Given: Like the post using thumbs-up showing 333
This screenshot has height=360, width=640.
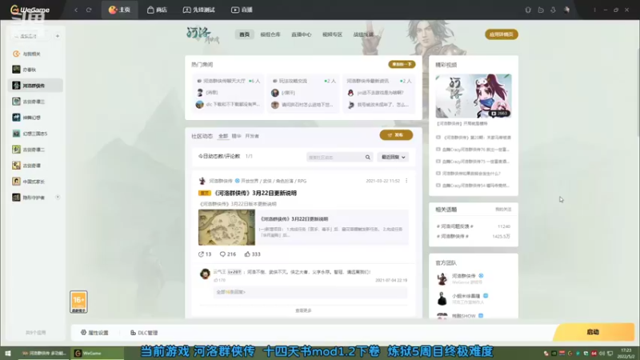Looking at the screenshot, I should coord(252,254).
